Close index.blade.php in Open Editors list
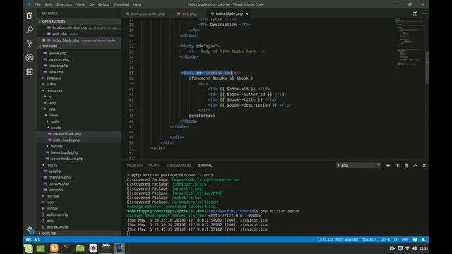 pyautogui.click(x=44, y=40)
